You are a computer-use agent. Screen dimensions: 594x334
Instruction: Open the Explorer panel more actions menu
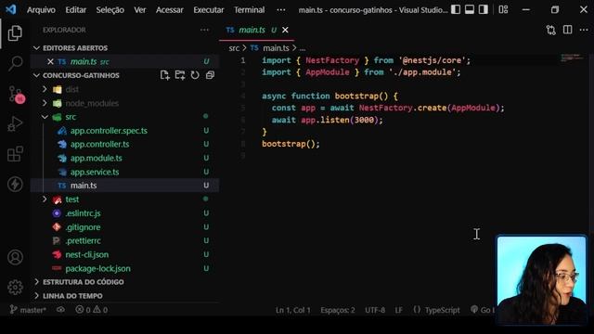click(x=204, y=30)
